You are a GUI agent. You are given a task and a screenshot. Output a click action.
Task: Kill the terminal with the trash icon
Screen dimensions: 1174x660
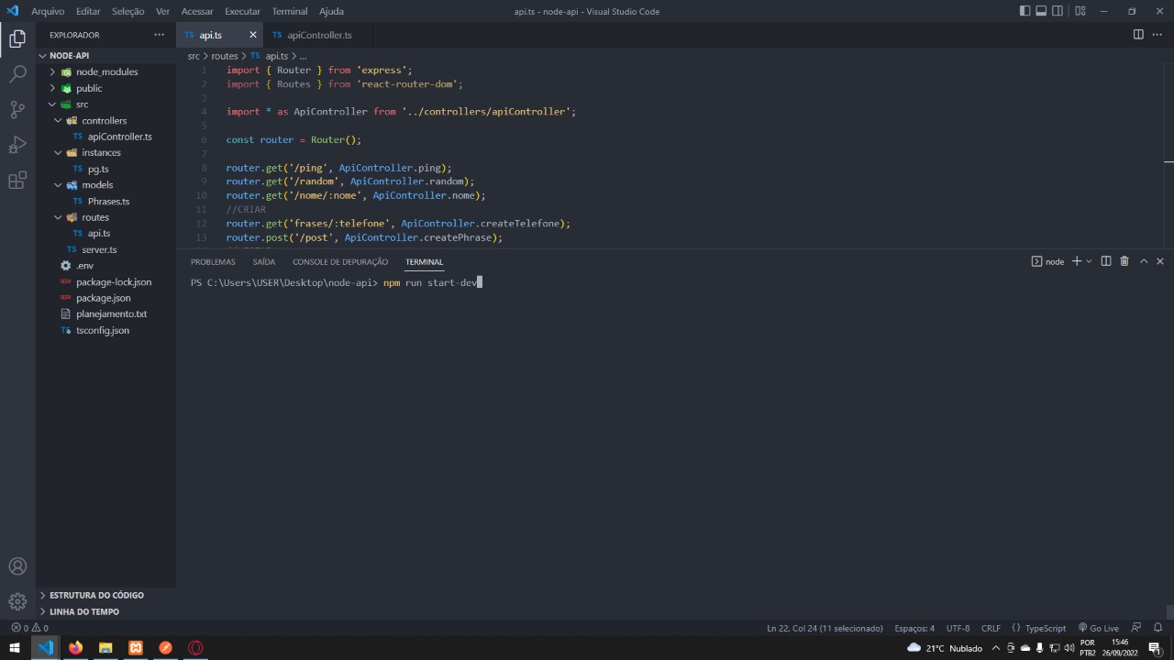point(1124,261)
